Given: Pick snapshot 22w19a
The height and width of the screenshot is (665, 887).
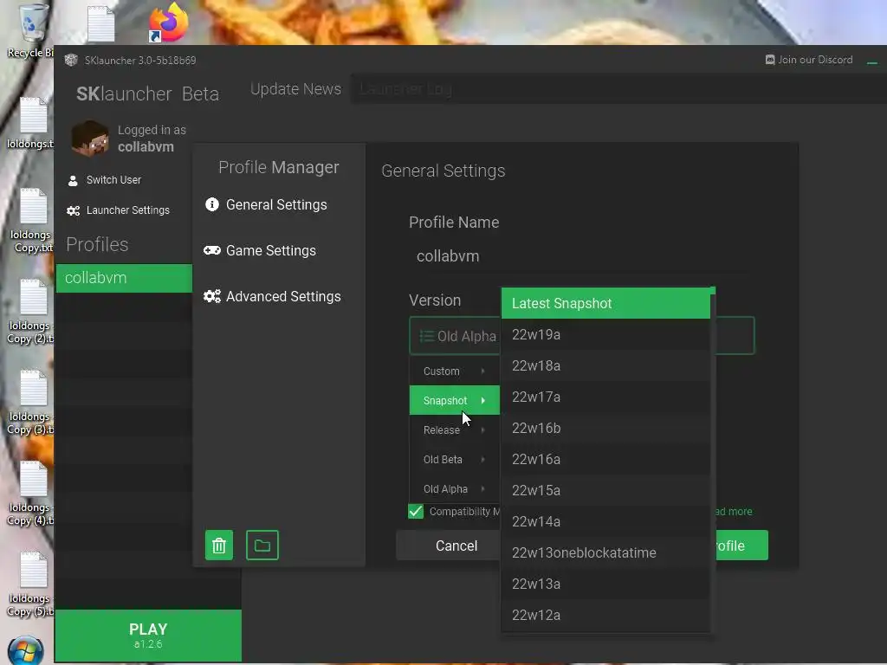Looking at the screenshot, I should [605, 334].
